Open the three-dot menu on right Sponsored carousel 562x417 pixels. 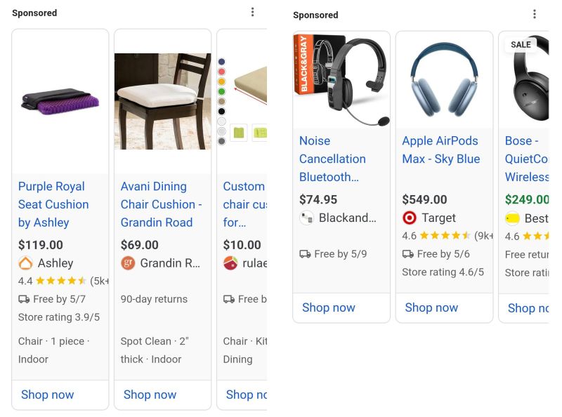tap(535, 14)
